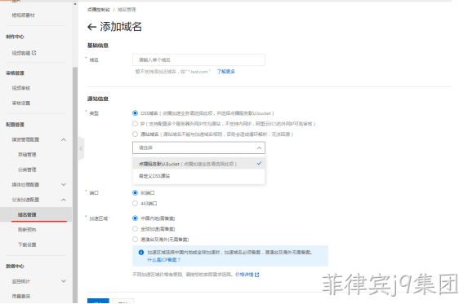Image resolution: width=468 pixels, height=304 pixels.
Task: Click the white cancel button at the bottom
Action: (x=123, y=301)
